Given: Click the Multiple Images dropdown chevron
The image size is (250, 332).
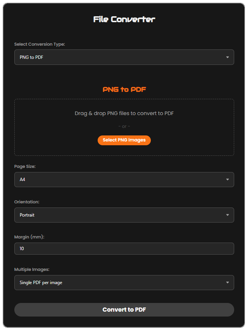Looking at the screenshot, I should pos(228,282).
